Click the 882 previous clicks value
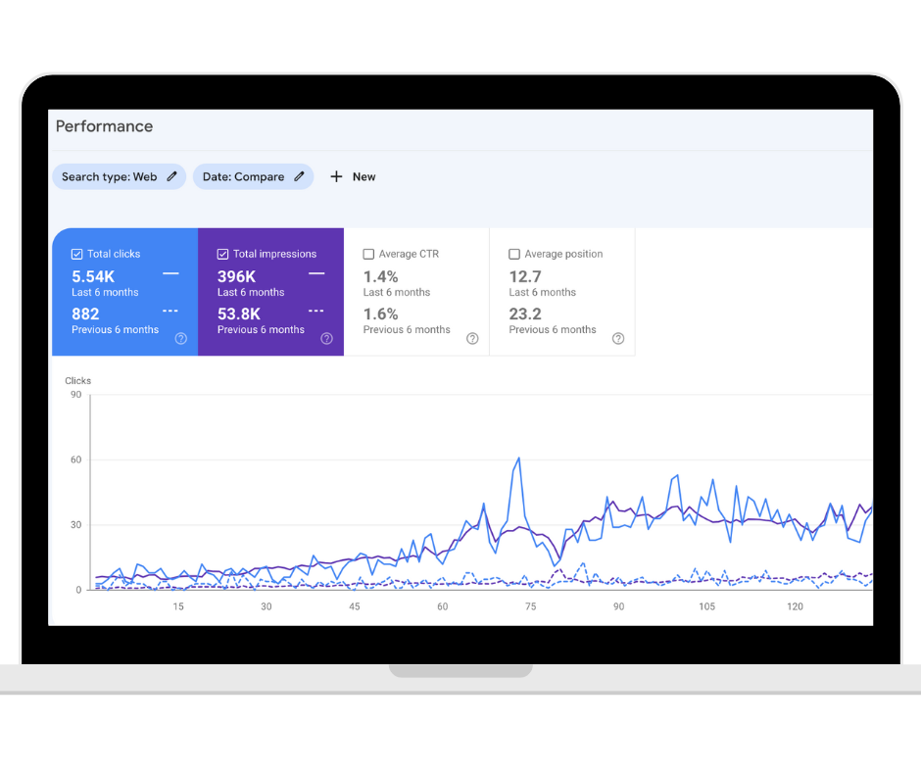The image size is (921, 772). 85,314
